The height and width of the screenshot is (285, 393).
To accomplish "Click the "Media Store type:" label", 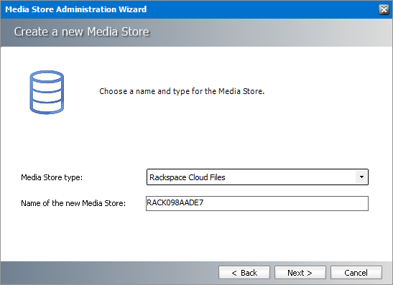I will pyautogui.click(x=52, y=177).
